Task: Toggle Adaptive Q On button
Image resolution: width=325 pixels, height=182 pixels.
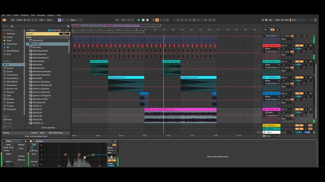Action: (x=112, y=160)
